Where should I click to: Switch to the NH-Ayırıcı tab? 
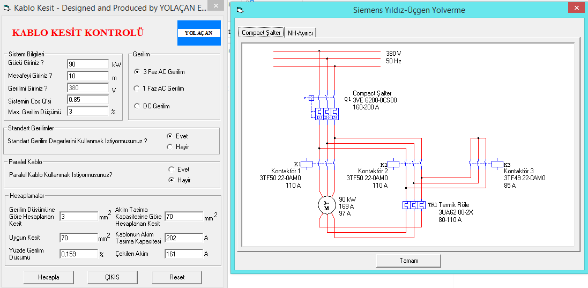(300, 33)
